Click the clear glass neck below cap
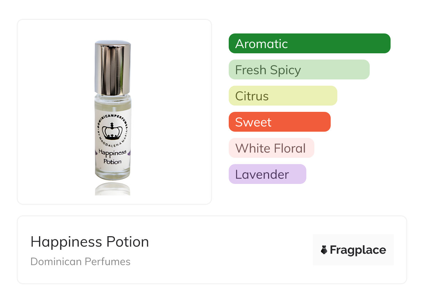Image resolution: width=424 pixels, height=301 pixels. click(x=112, y=101)
